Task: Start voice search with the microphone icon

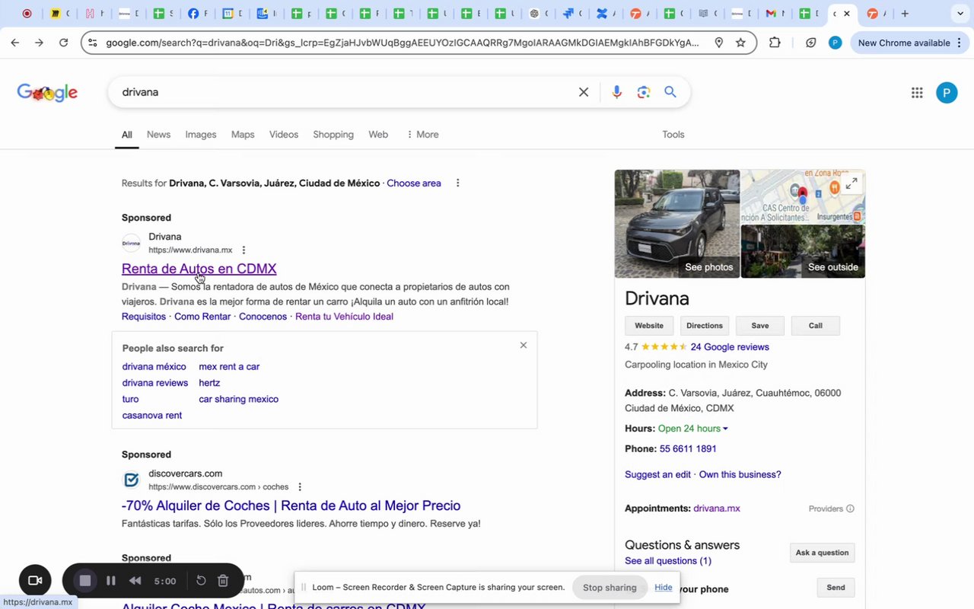Action: (616, 92)
